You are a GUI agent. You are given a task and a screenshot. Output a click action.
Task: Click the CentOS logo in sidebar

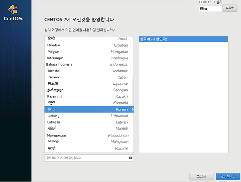click(13, 13)
